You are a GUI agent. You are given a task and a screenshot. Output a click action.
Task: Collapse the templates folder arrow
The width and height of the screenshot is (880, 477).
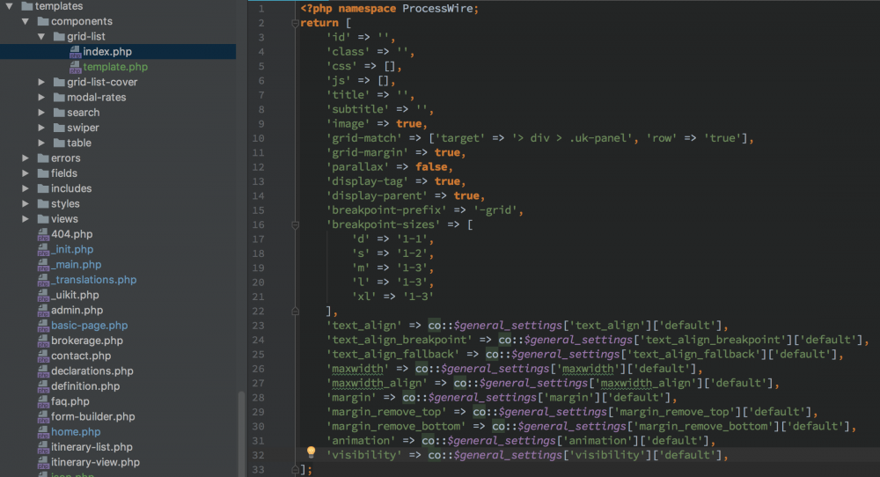pyautogui.click(x=11, y=6)
